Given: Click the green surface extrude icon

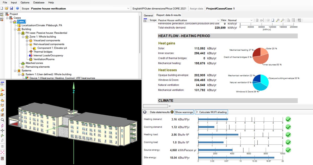Looking at the screenshot, I should pyautogui.click(x=2, y=135).
